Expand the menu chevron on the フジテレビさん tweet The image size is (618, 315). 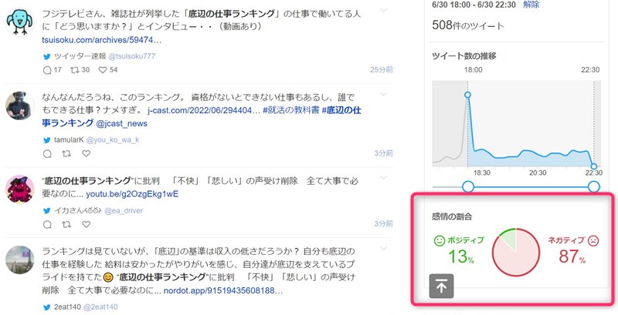click(x=383, y=11)
